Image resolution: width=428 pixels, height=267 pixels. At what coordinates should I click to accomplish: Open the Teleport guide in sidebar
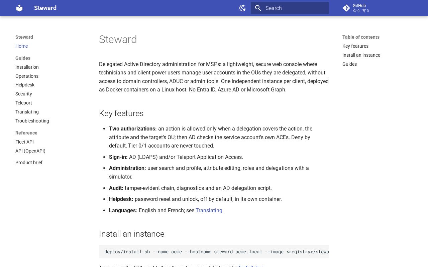pos(24,103)
